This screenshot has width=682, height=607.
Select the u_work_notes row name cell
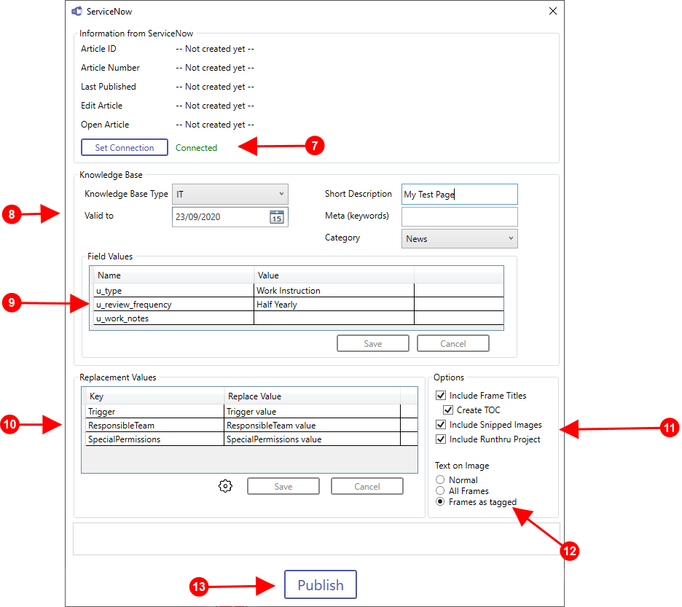173,318
